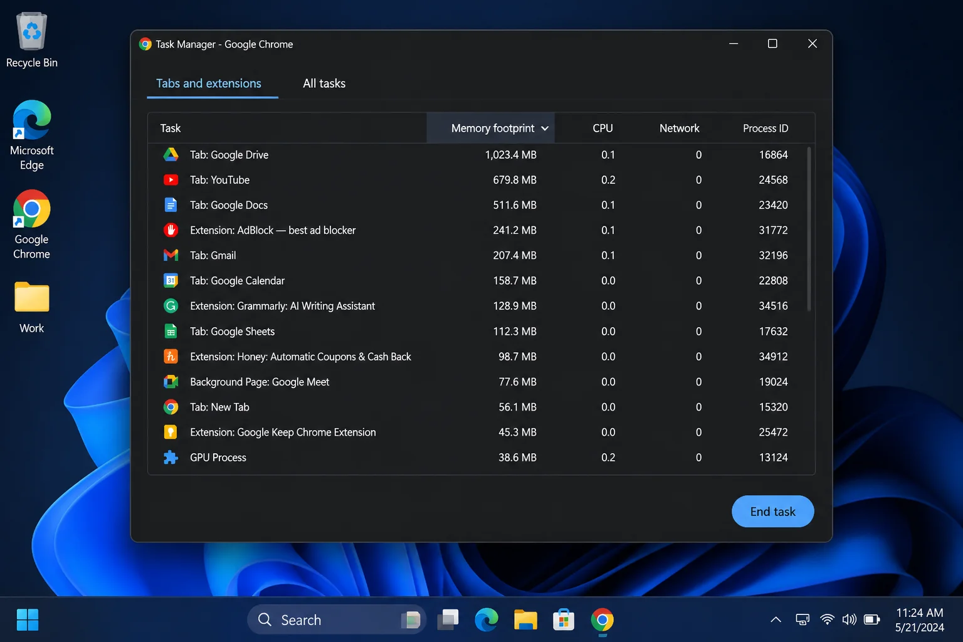Select Microsoft Edge desktop shortcut
This screenshot has height=642, width=963.
click(32, 135)
